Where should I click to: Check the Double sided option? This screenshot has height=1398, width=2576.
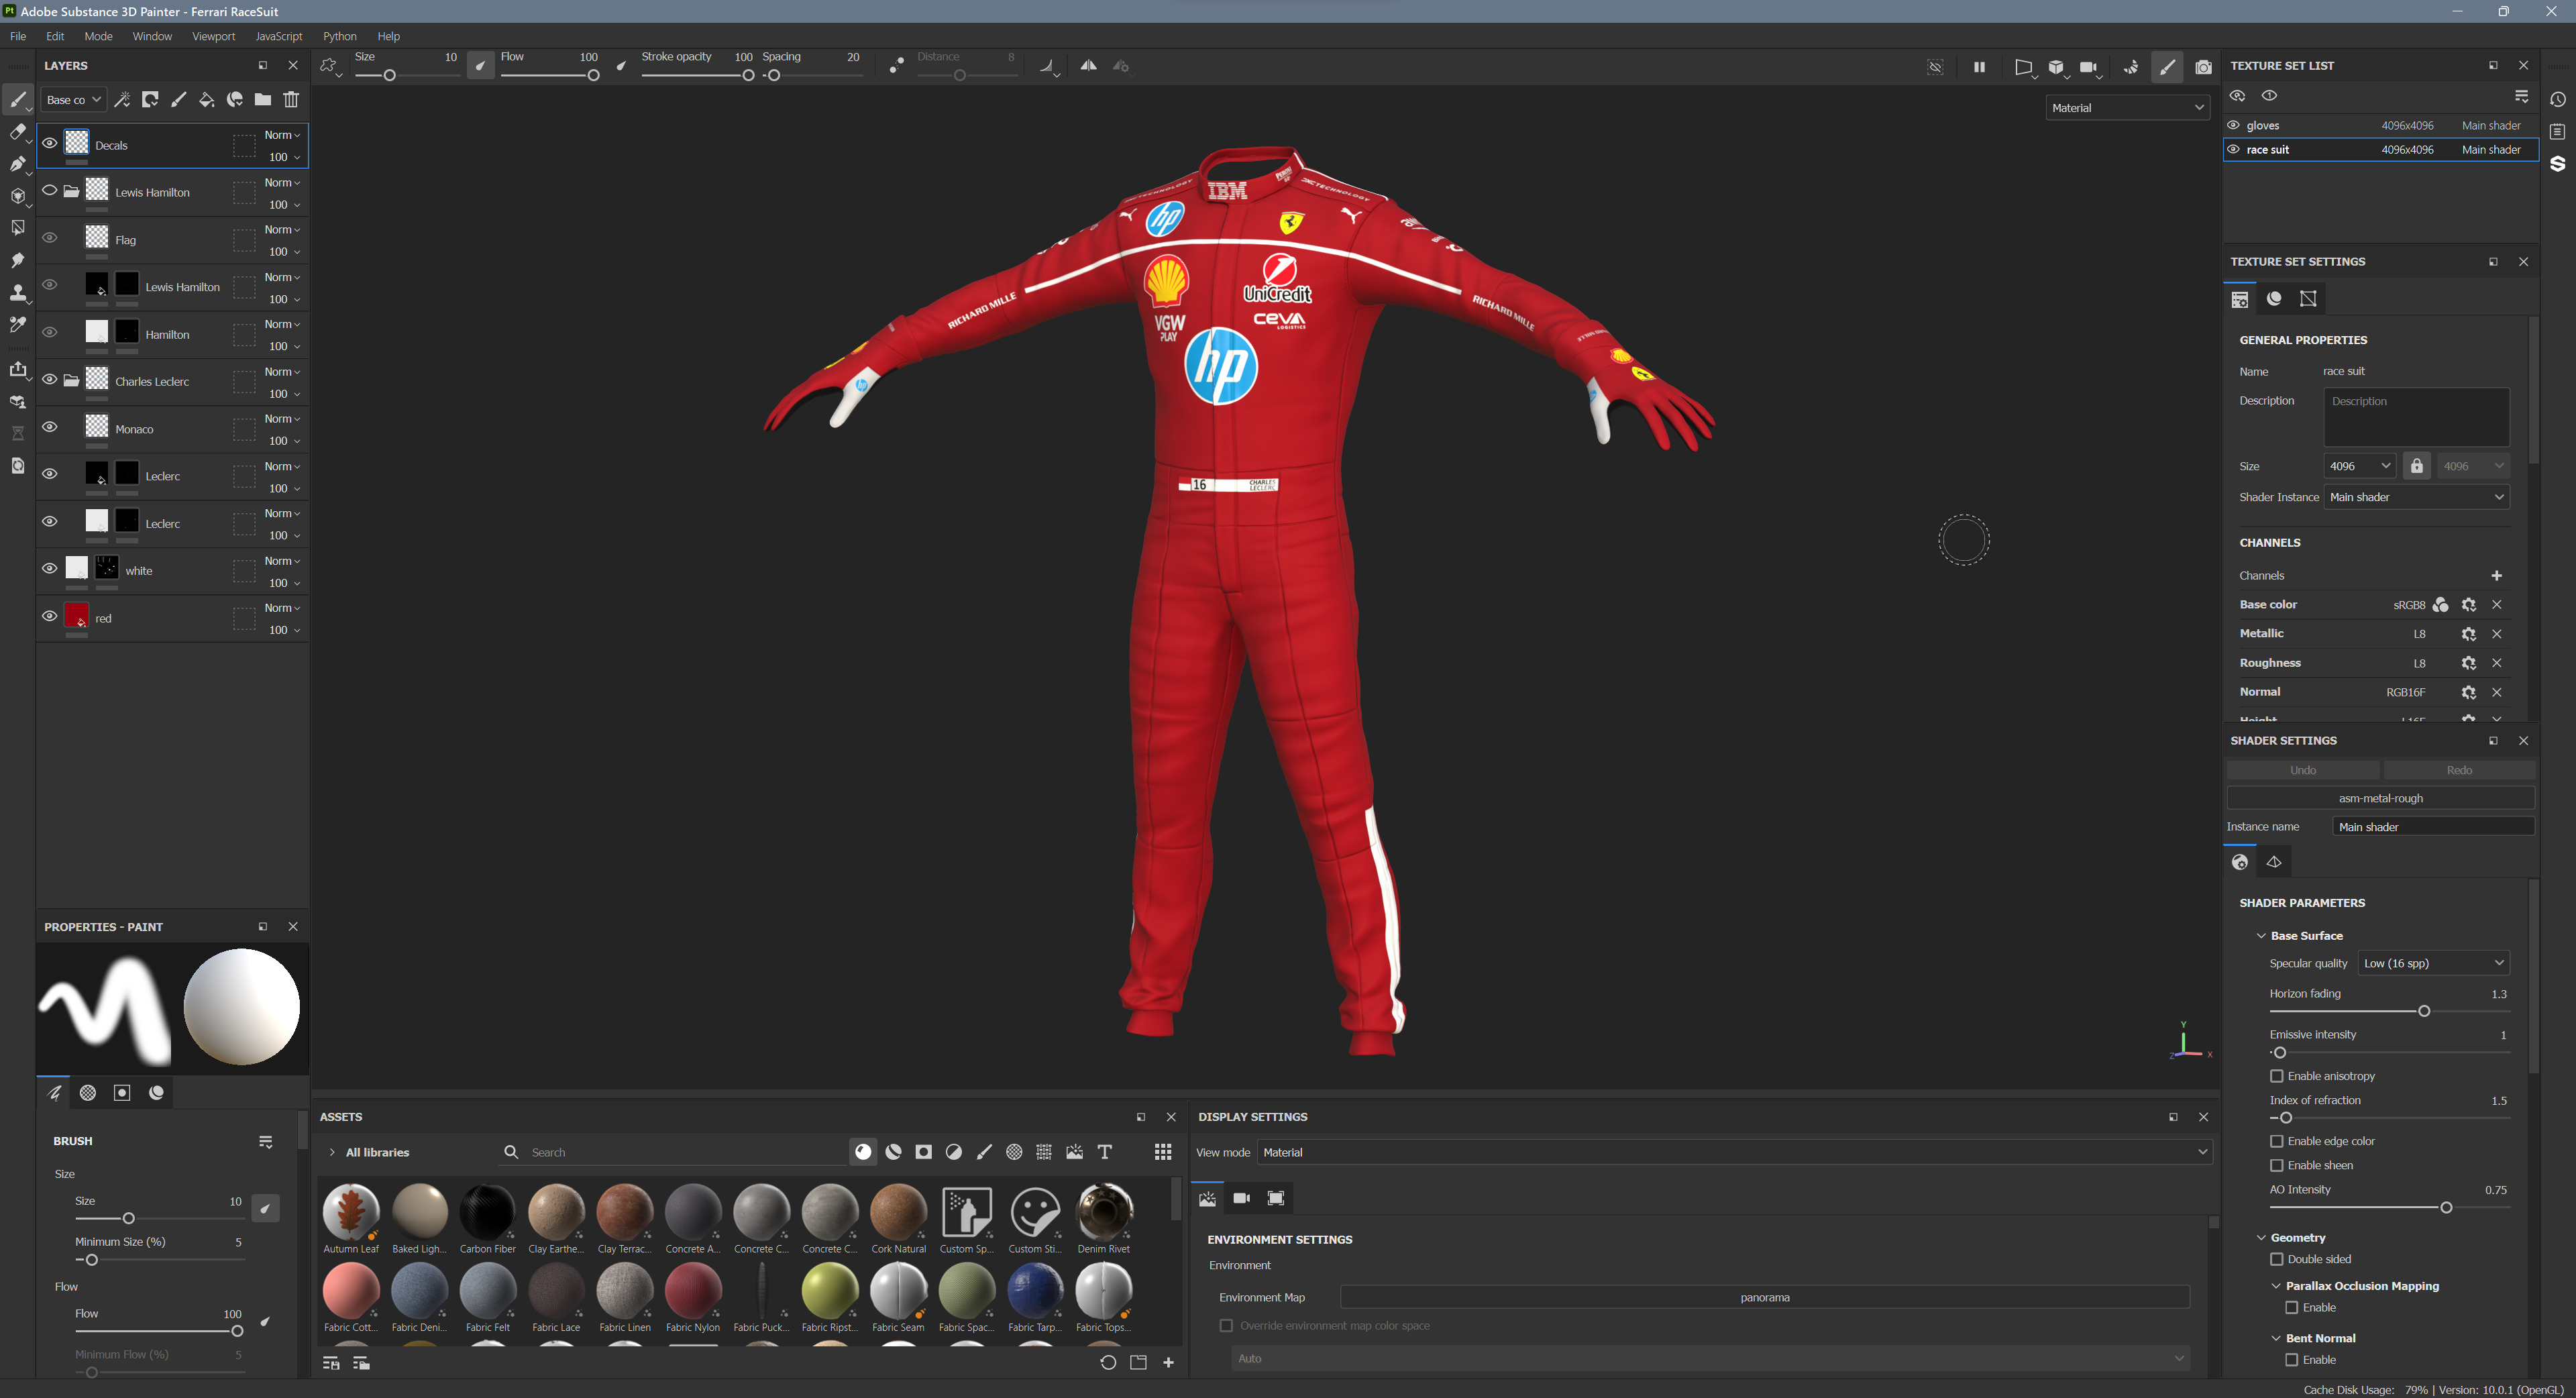pyautogui.click(x=2277, y=1259)
